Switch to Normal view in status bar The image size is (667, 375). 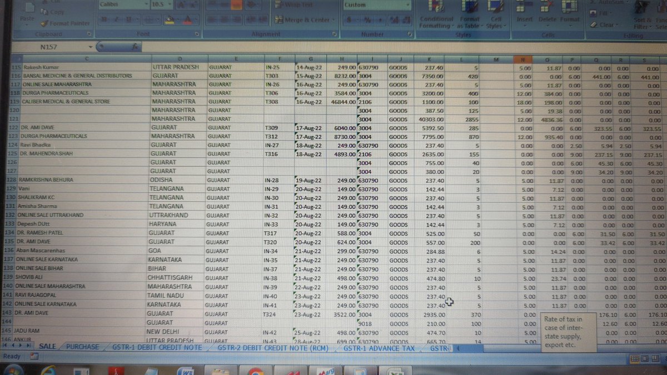coord(634,359)
